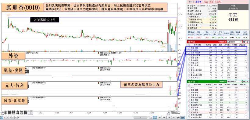250x120 pixels.
Task: Switch to chart page tab 6
Action: [16, 118]
